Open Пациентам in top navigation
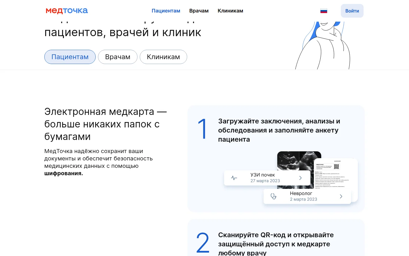409x256 pixels. coord(166,11)
